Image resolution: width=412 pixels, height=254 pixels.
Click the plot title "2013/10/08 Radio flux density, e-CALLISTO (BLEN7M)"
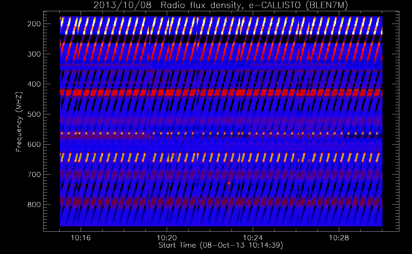pyautogui.click(x=221, y=5)
